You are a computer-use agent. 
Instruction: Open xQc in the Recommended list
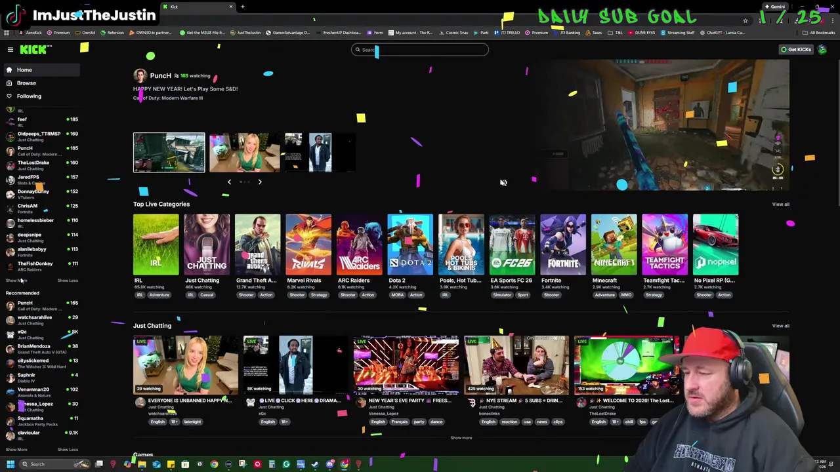pyautogui.click(x=41, y=334)
